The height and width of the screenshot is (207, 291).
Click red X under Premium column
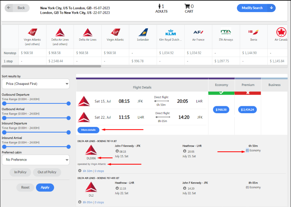pos(248,93)
